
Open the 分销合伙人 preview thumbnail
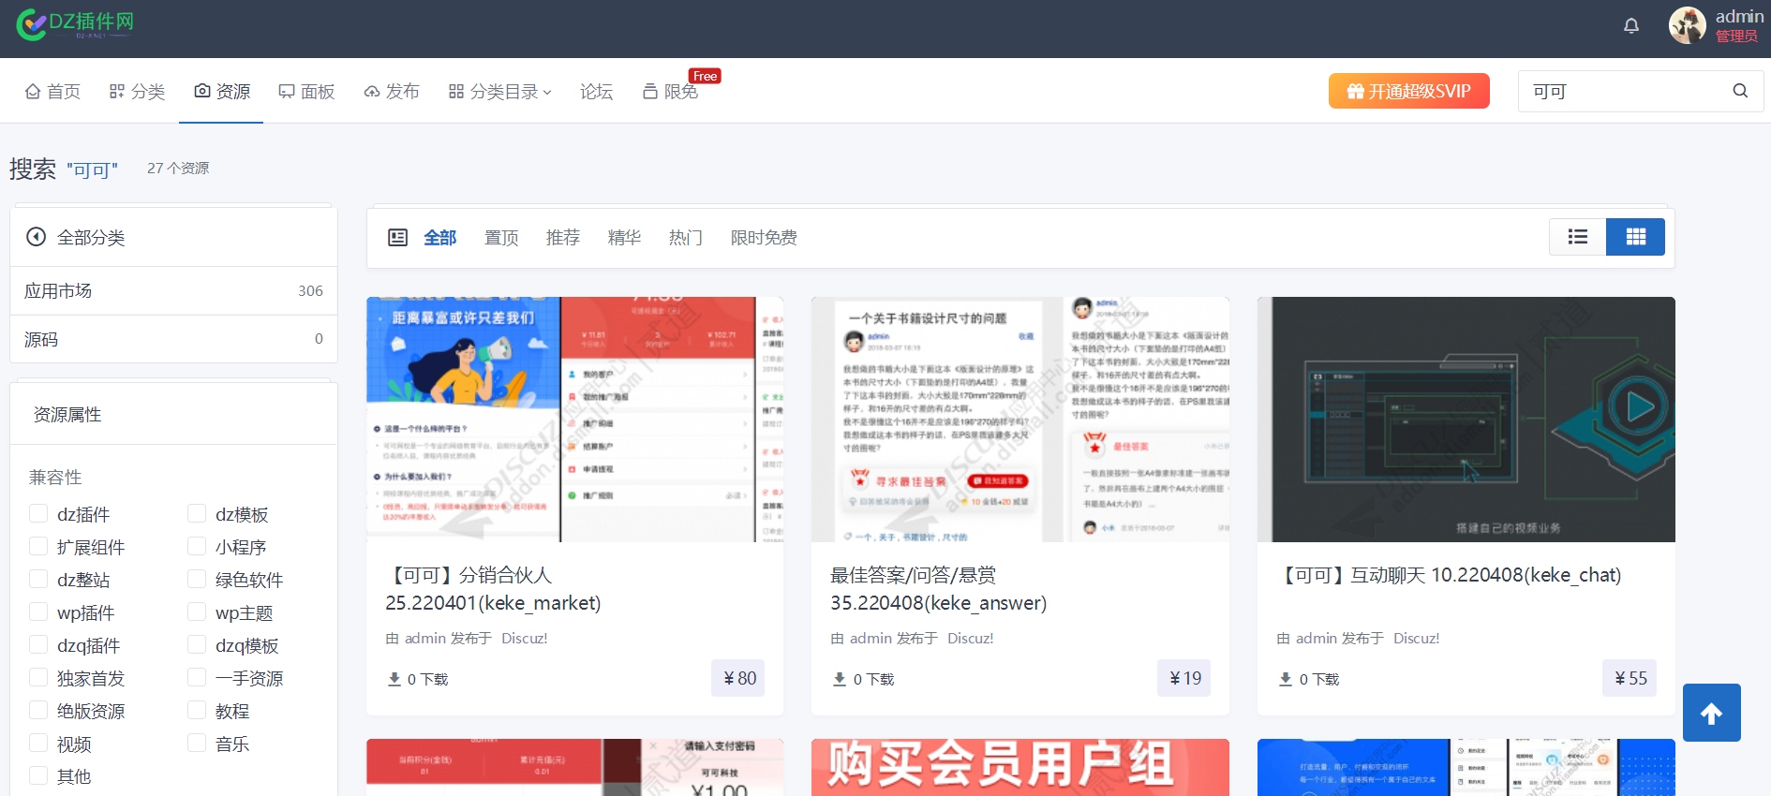574,420
